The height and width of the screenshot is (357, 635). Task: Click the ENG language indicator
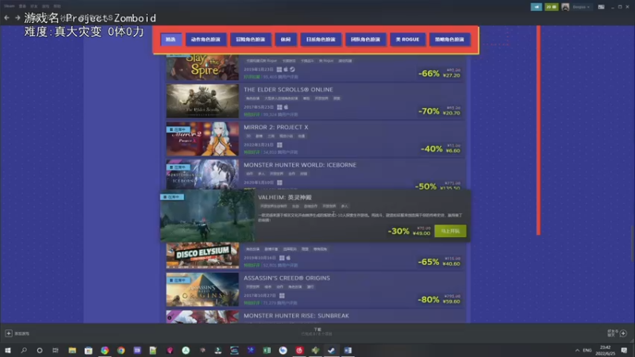[587, 350]
